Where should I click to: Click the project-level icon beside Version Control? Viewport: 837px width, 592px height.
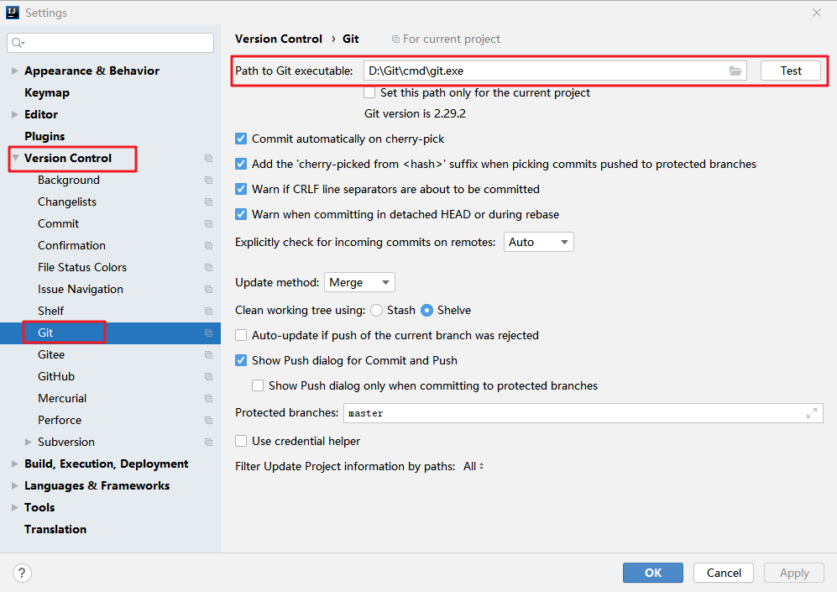[x=208, y=159]
